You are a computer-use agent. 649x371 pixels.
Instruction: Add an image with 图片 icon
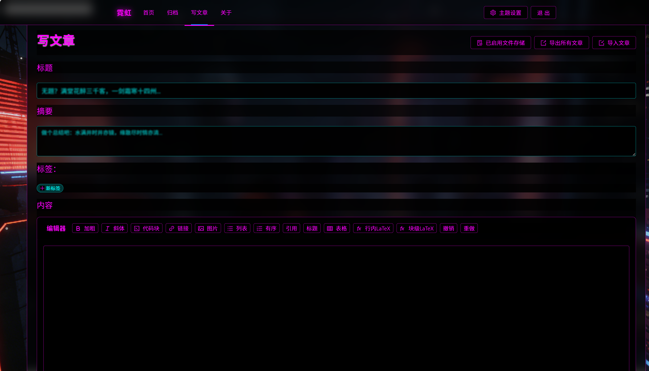(x=201, y=228)
